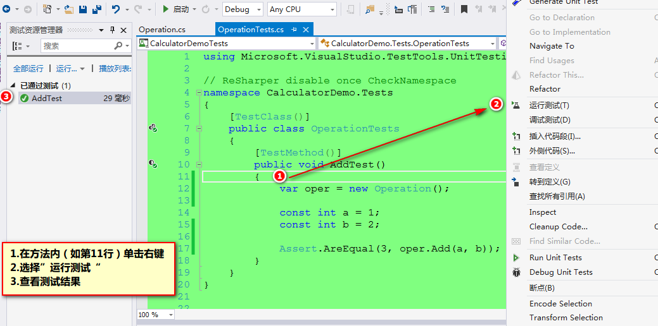
Task: Open the Test Explorer window options arrow
Action: coord(101,30)
